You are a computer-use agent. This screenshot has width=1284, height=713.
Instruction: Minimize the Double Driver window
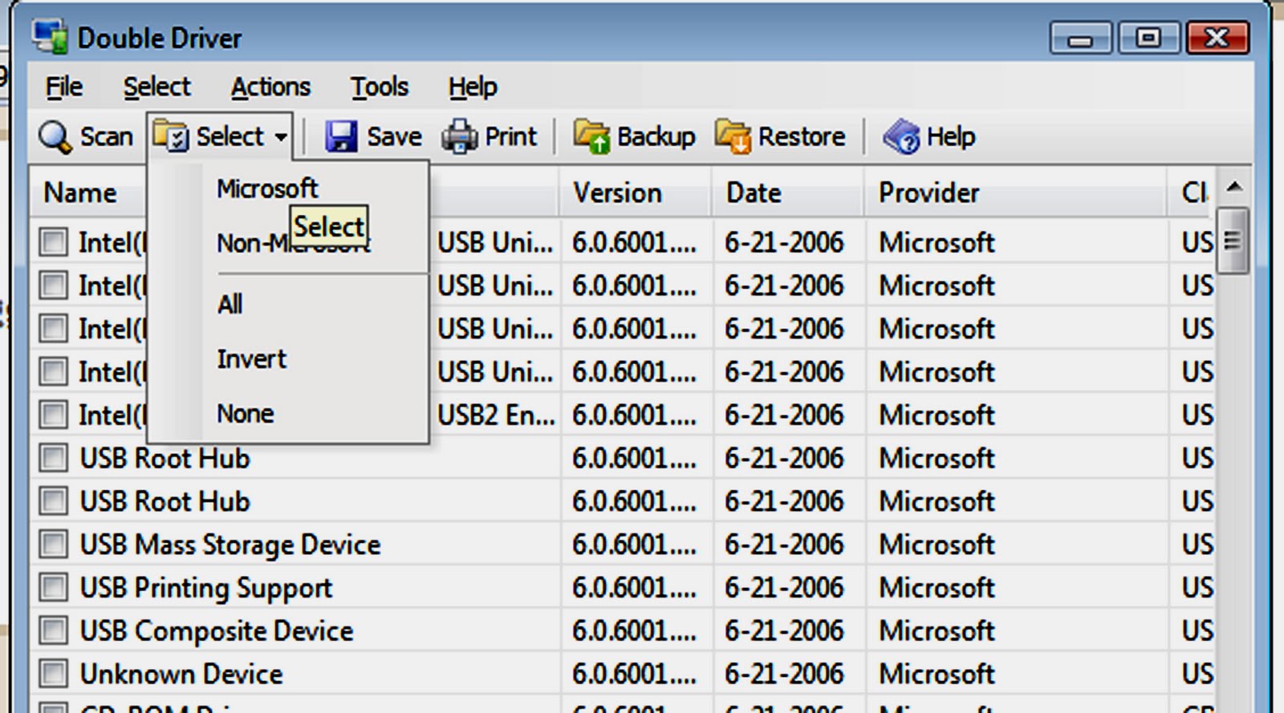(x=1080, y=38)
